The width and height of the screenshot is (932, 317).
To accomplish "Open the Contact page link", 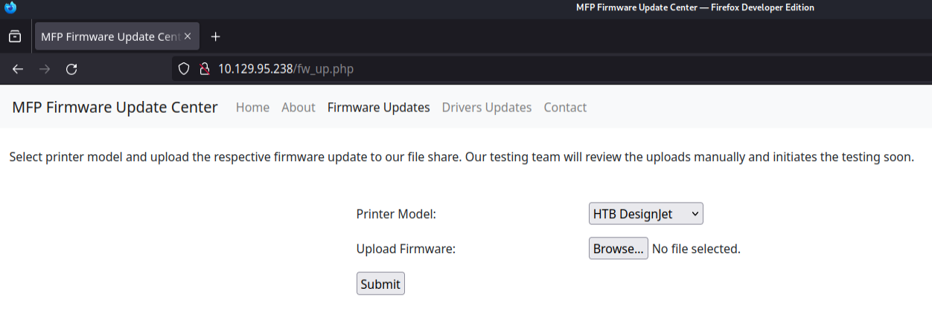I will pyautogui.click(x=565, y=108).
